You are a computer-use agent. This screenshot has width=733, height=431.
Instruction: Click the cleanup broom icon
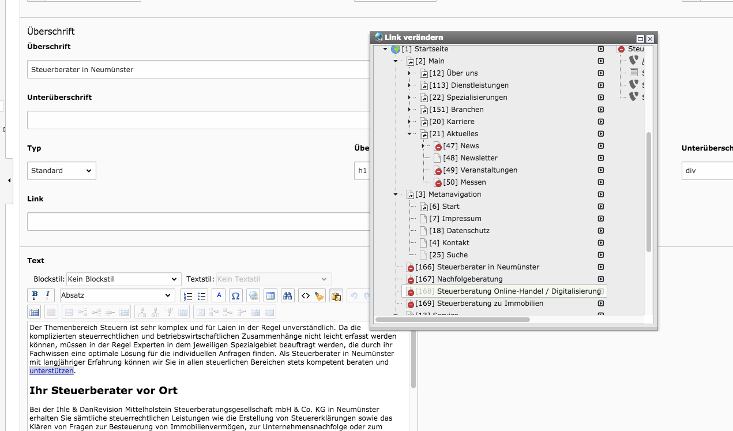click(x=319, y=296)
